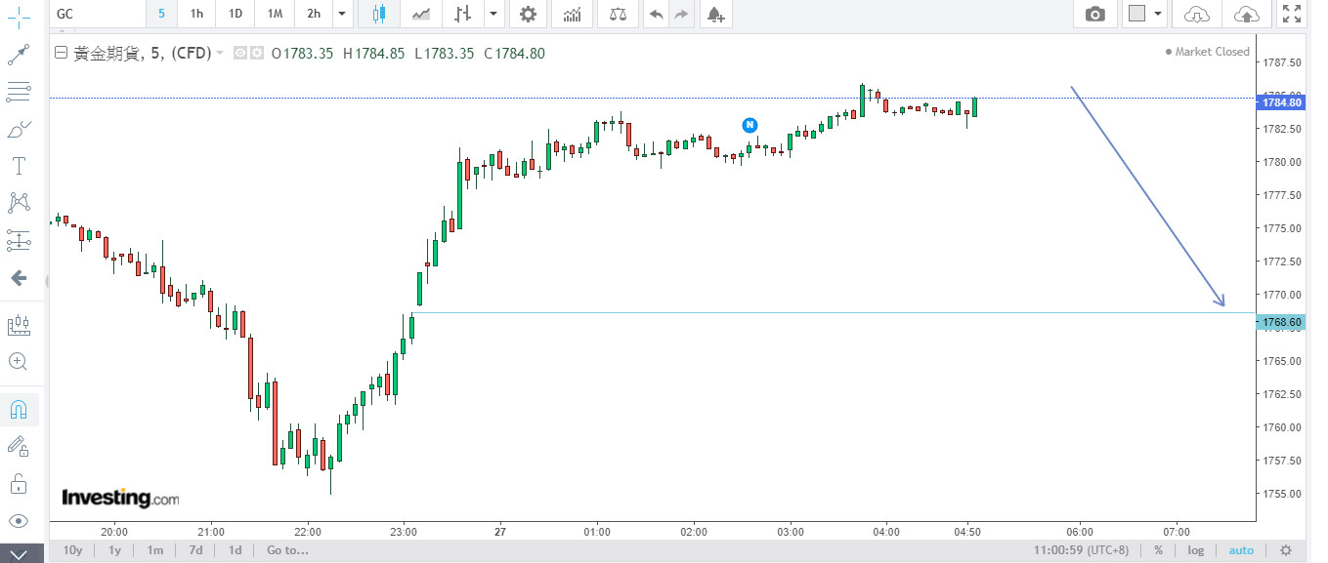
Task: Toggle auto scale
Action: pos(1240,550)
